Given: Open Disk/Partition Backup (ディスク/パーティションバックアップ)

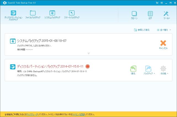Looking at the screenshot, I should (13, 15).
